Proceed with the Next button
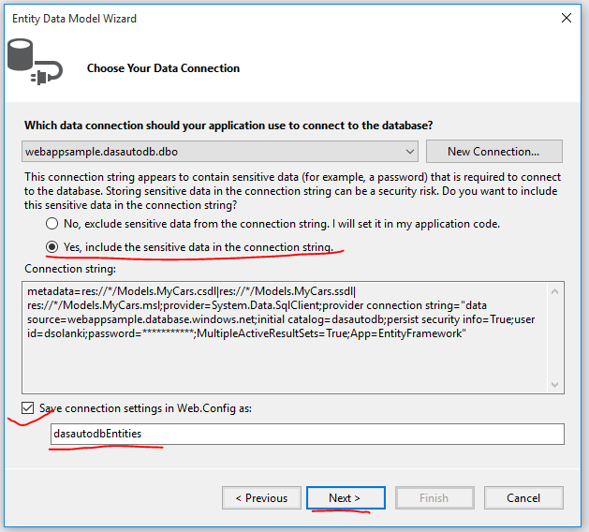The image size is (589, 532). pos(345,498)
